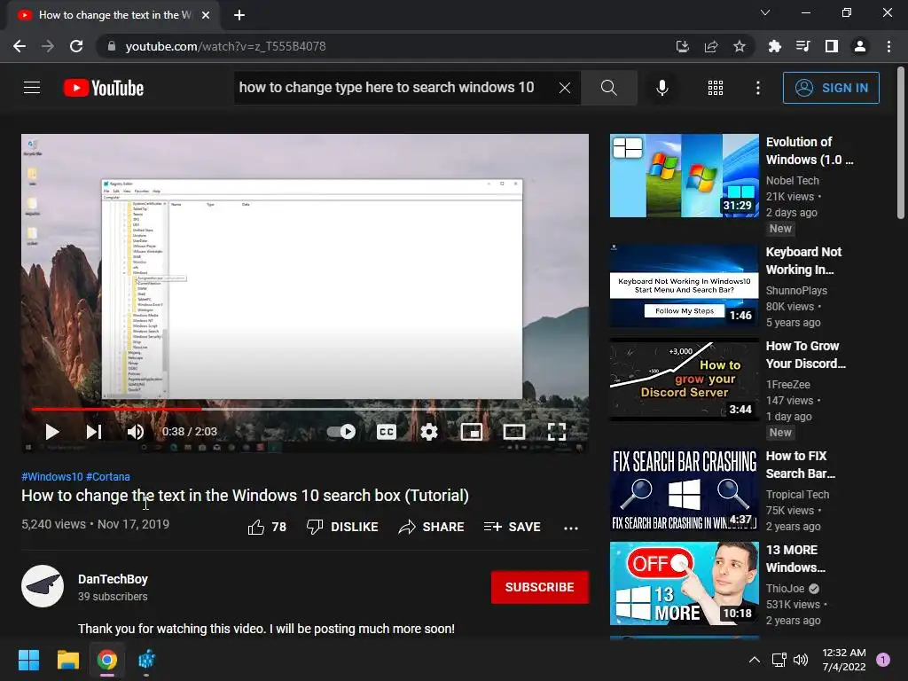The width and height of the screenshot is (908, 681).
Task: Open the YouTube hamburger guide menu
Action: (32, 88)
